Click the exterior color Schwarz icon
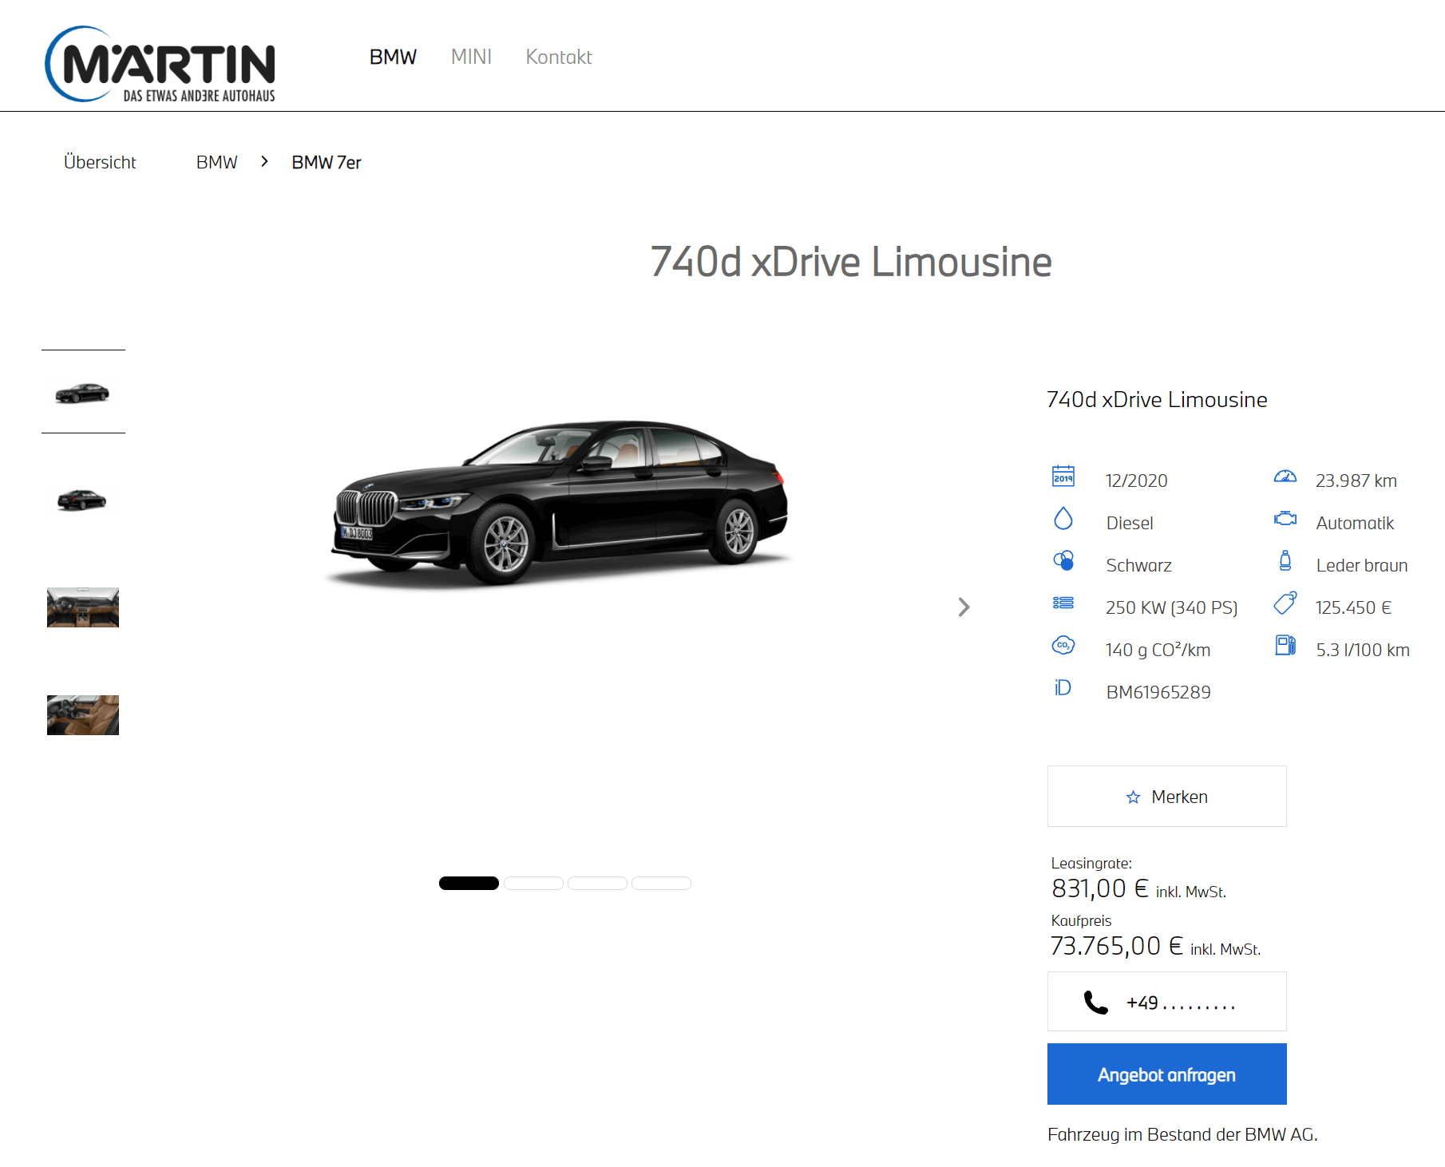Screen dimensions: 1445x1167 [1063, 560]
